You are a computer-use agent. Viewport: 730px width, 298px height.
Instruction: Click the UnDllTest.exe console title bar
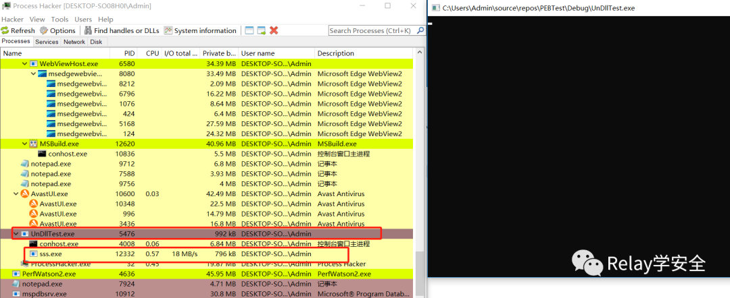tap(579, 8)
